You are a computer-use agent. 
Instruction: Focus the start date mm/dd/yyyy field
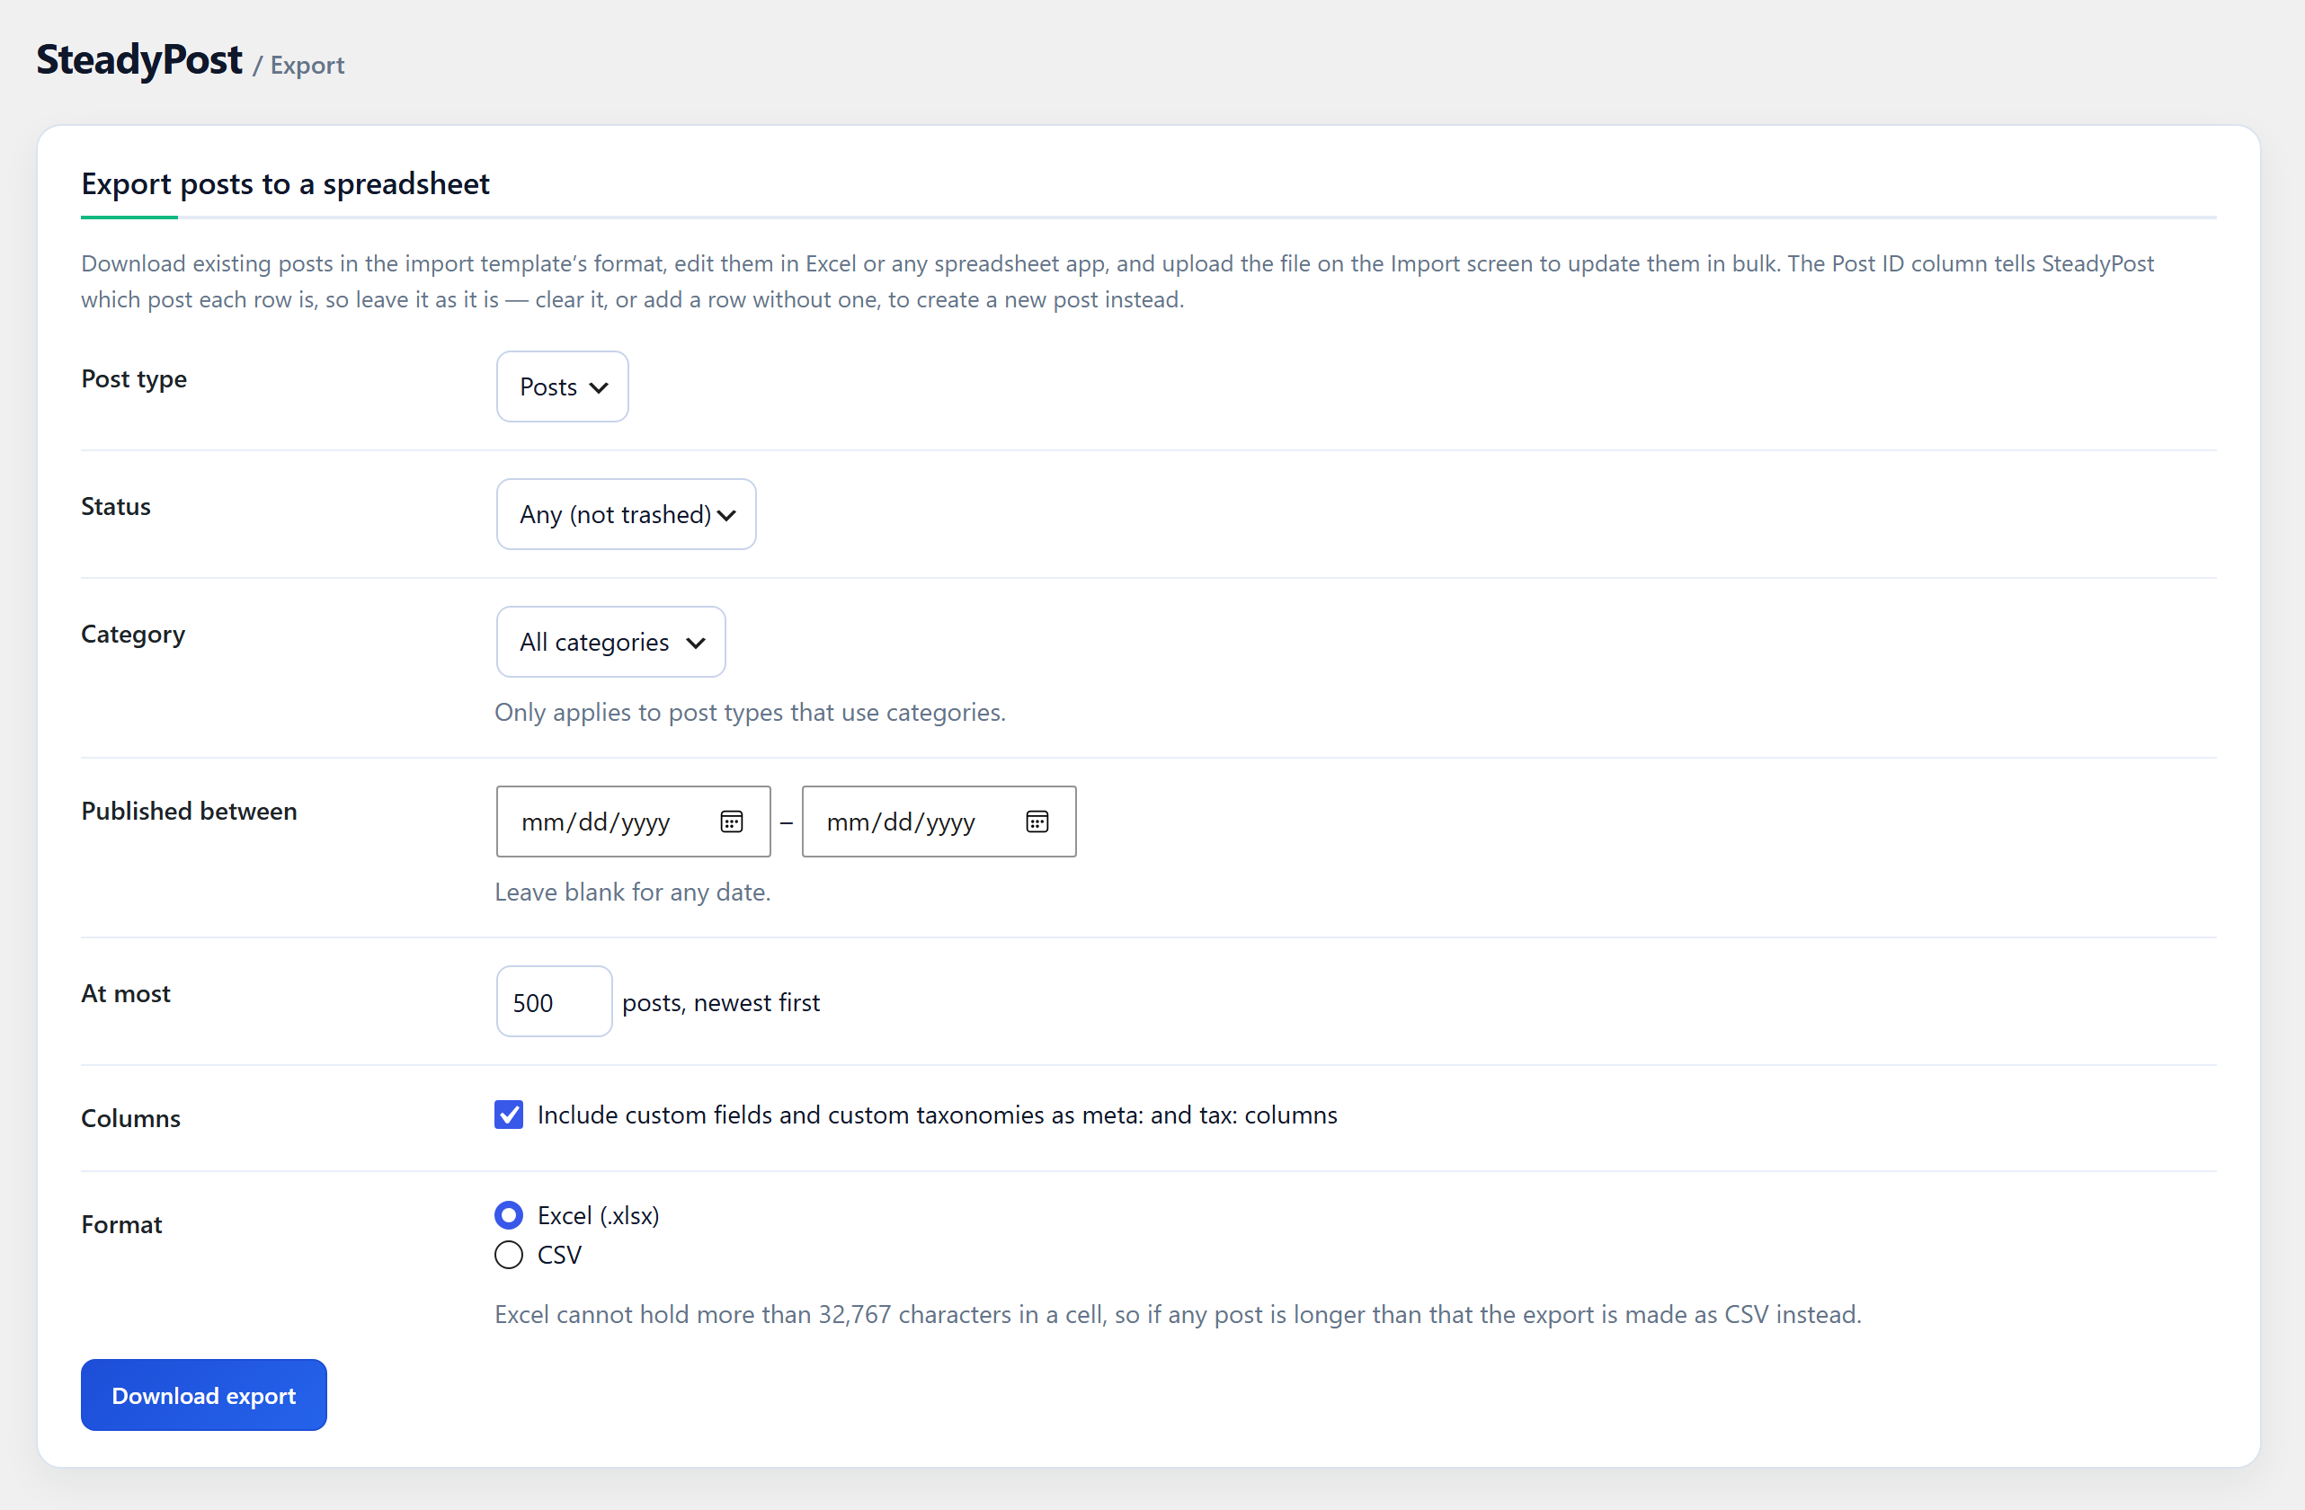pyautogui.click(x=634, y=822)
